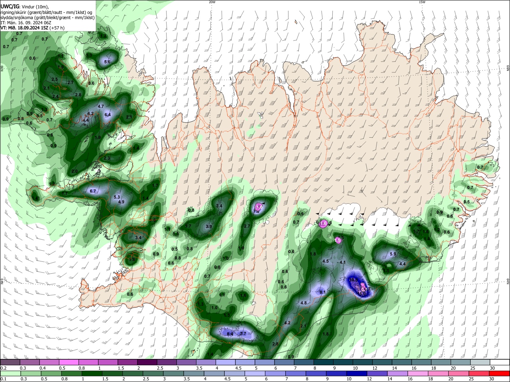
Task: Click the 'VT: Mið. 18.09.2024 15Z (+57 h)' line
Action: pyautogui.click(x=33, y=28)
